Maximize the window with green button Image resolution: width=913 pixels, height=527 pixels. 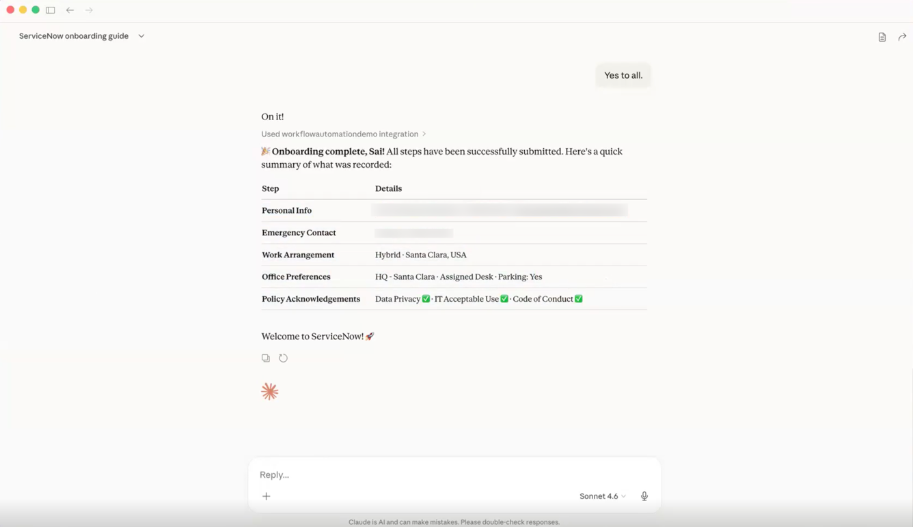click(36, 10)
